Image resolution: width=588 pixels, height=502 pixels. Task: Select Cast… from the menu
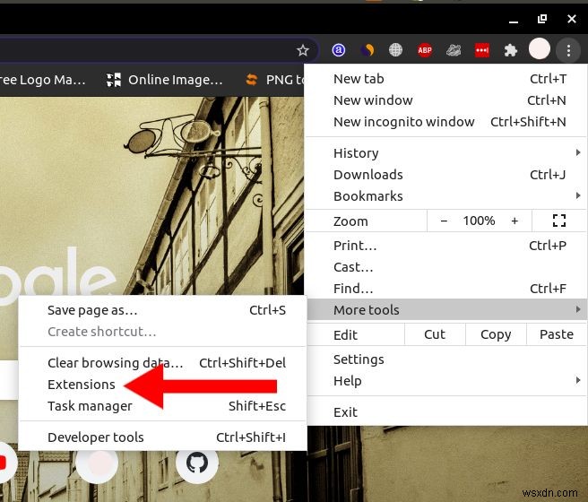[446, 267]
